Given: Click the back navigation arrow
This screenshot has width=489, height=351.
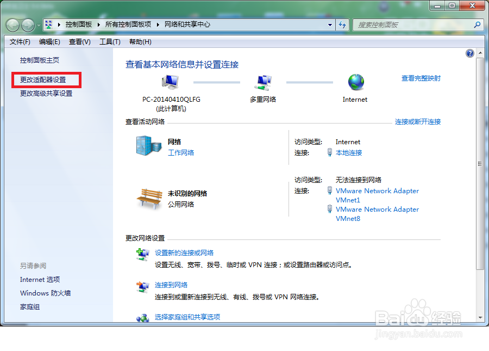Looking at the screenshot, I should 12,24.
